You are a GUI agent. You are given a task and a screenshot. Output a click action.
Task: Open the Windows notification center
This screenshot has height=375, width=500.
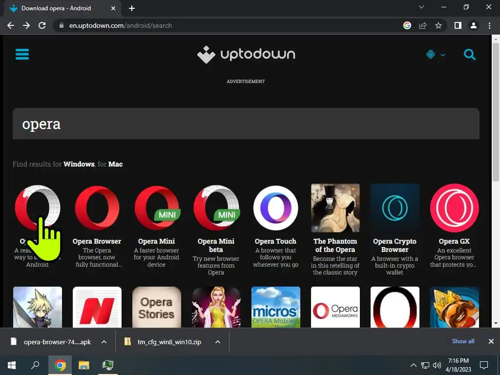484,365
